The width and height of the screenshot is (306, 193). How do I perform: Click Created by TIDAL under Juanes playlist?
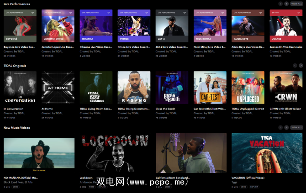(x=280, y=52)
